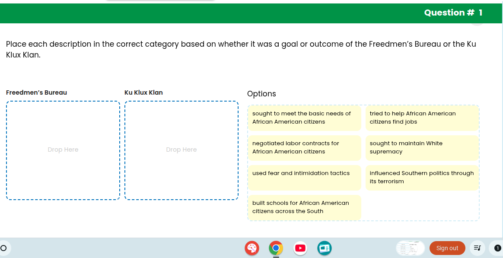Click the 'used fear and intimidation tactics' card
This screenshot has height=258, width=503.
point(304,178)
